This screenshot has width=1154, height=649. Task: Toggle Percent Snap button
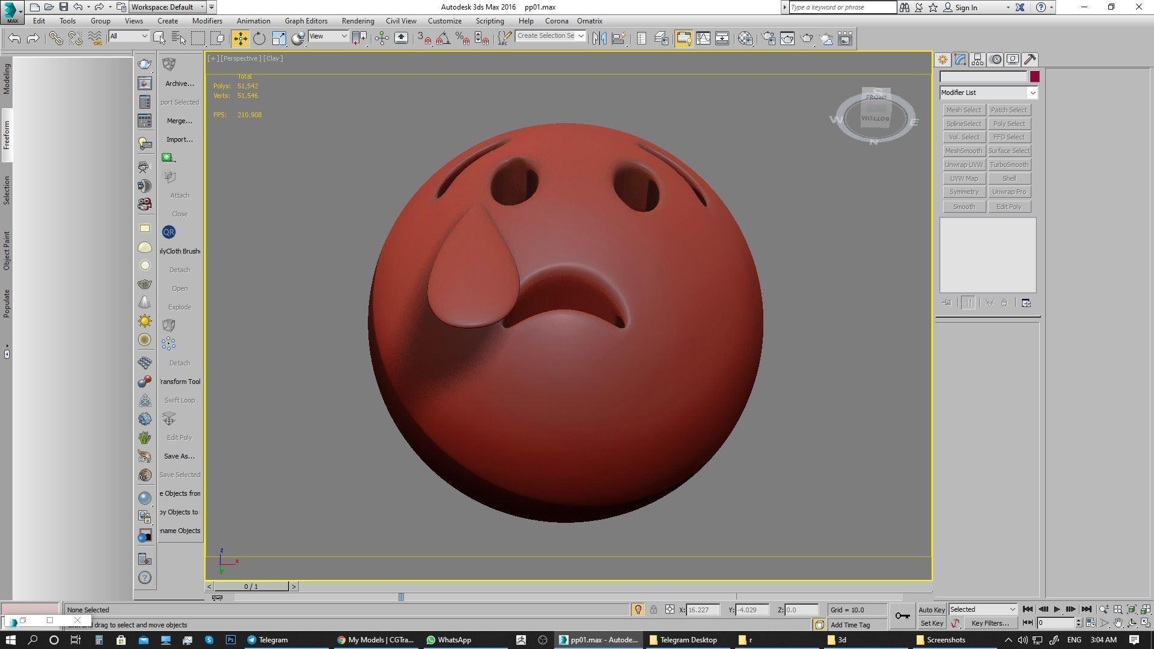(x=463, y=38)
